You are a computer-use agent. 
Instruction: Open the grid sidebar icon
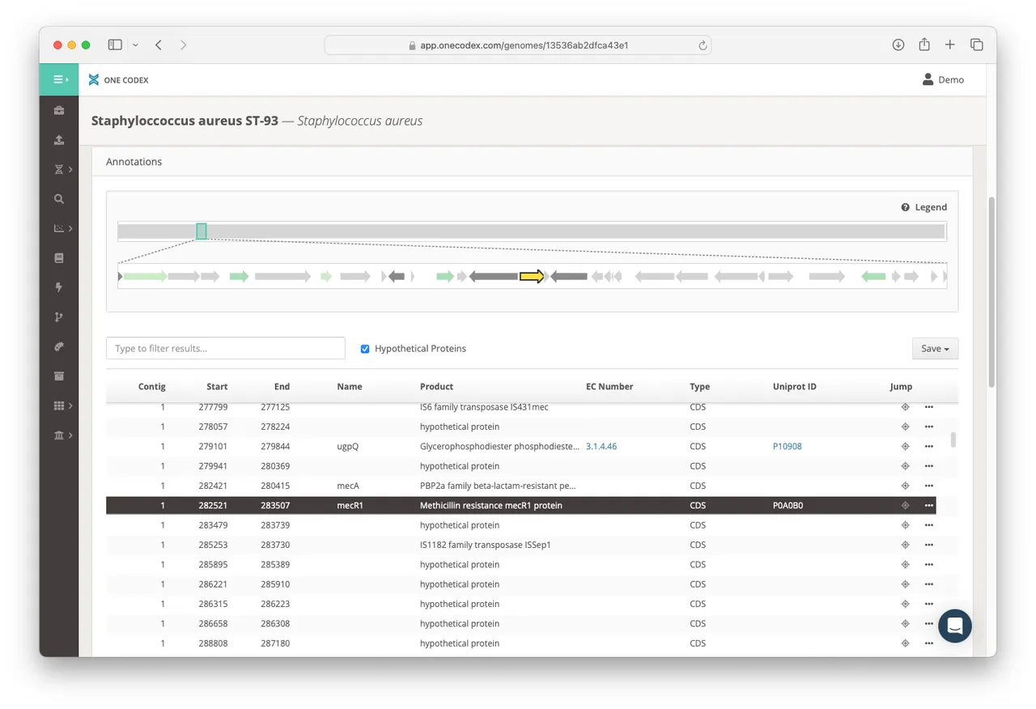59,405
